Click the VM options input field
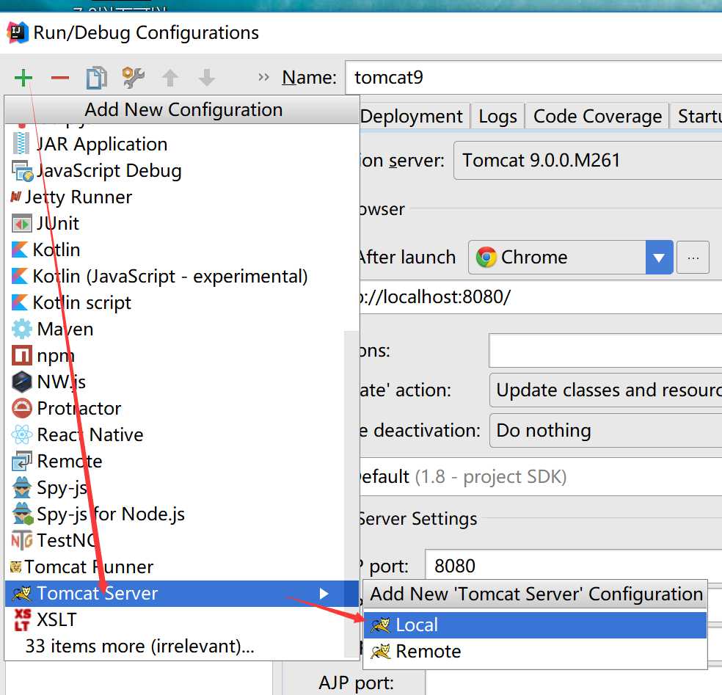 coord(605,351)
